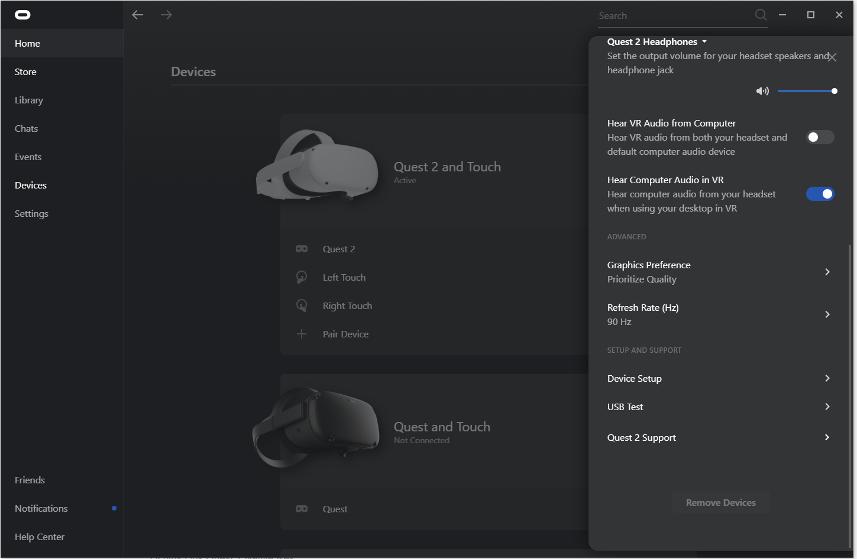Click the headset volume slider
The image size is (857, 559).
point(806,91)
